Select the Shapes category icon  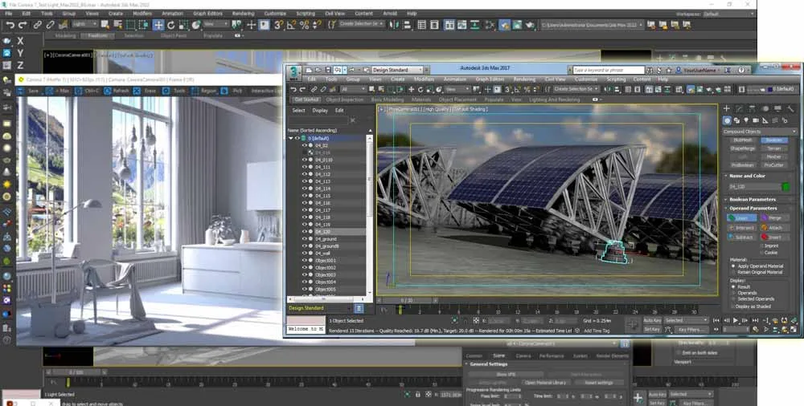pos(736,121)
